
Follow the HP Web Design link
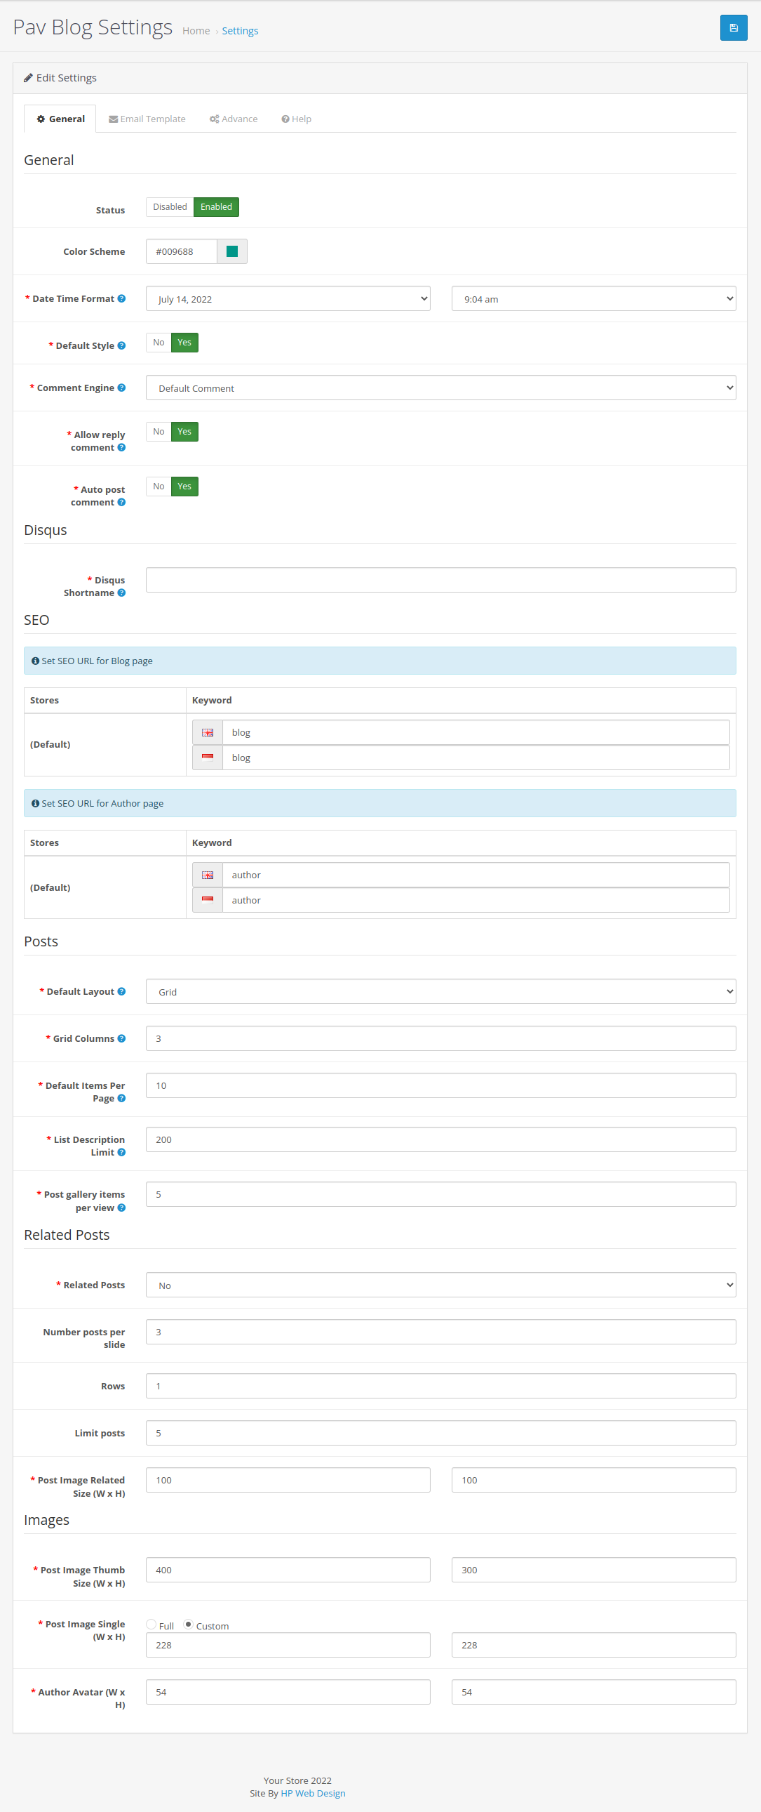click(x=313, y=1793)
